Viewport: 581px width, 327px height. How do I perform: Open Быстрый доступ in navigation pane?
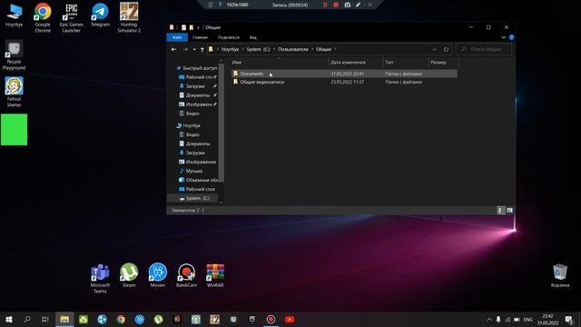click(196, 68)
